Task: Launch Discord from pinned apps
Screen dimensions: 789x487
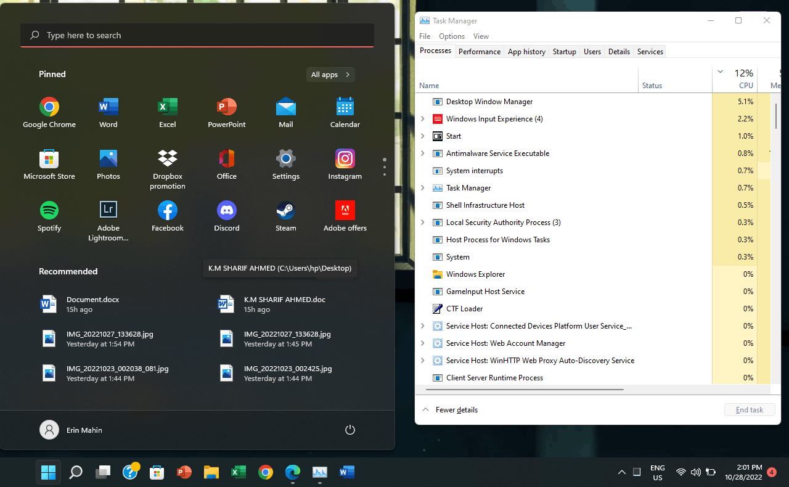Action: pos(227,216)
